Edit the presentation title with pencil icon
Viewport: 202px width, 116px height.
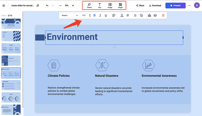click(38, 5)
